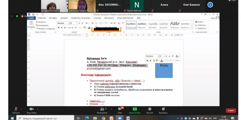Switch to the ВСТАВКА ribbon tab
The height and width of the screenshot is (120, 241).
[53, 18]
